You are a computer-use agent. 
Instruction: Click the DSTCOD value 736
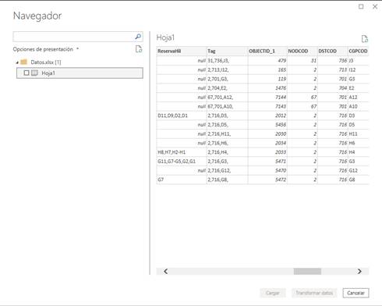(x=343, y=61)
